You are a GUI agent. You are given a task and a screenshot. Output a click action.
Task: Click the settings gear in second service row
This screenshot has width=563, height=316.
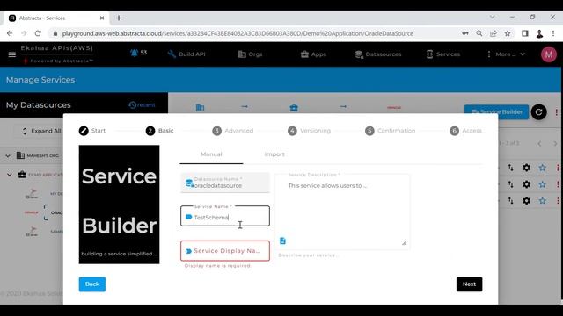click(526, 184)
